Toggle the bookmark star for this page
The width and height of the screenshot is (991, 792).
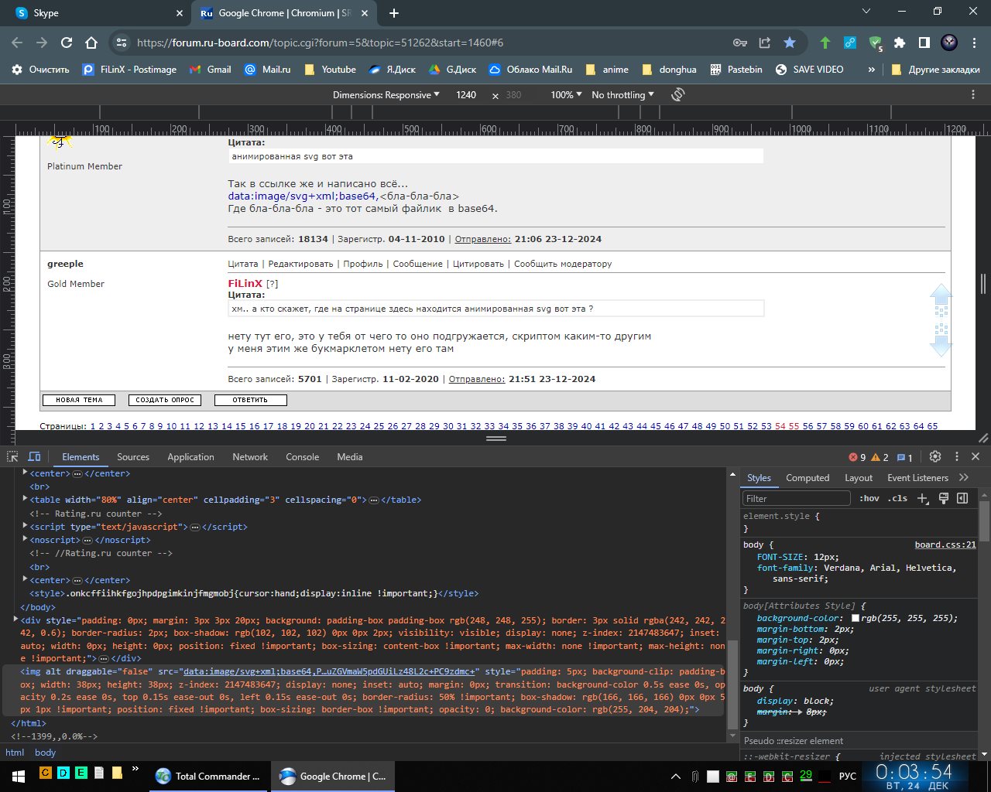click(789, 43)
